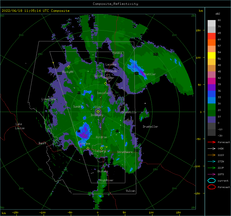Click the Innisfail city label
This screenshot has width=231, height=216.
click(x=104, y=93)
